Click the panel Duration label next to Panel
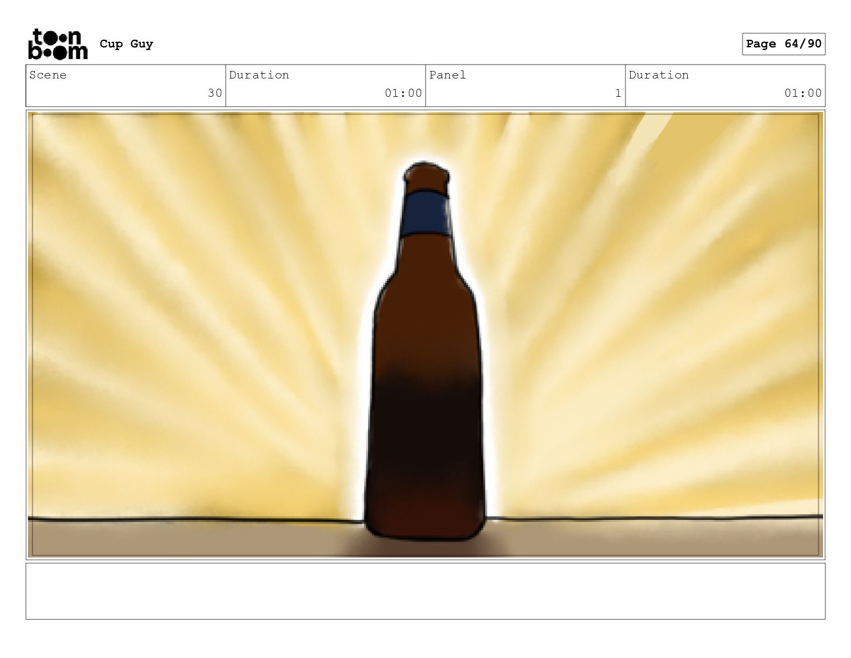 [x=659, y=75]
